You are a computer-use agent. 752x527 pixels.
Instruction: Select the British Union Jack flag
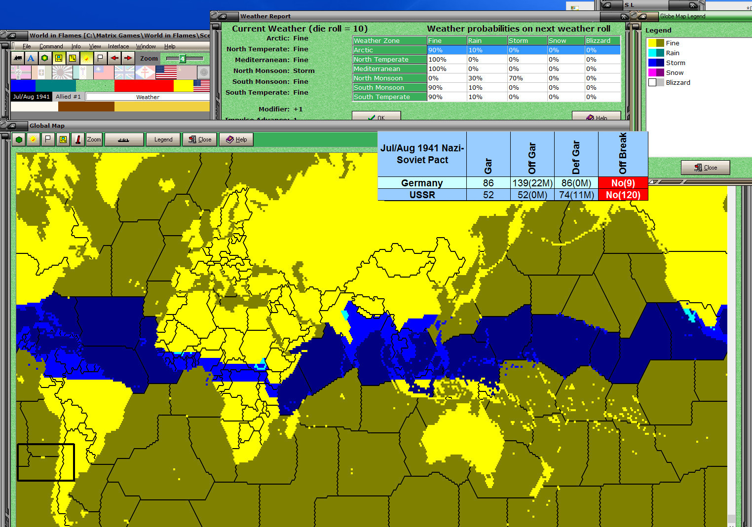124,72
